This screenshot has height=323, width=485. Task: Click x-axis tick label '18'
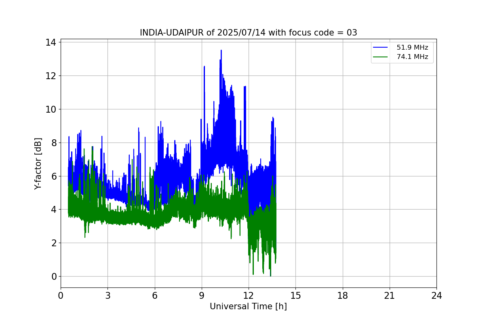(x=343, y=296)
